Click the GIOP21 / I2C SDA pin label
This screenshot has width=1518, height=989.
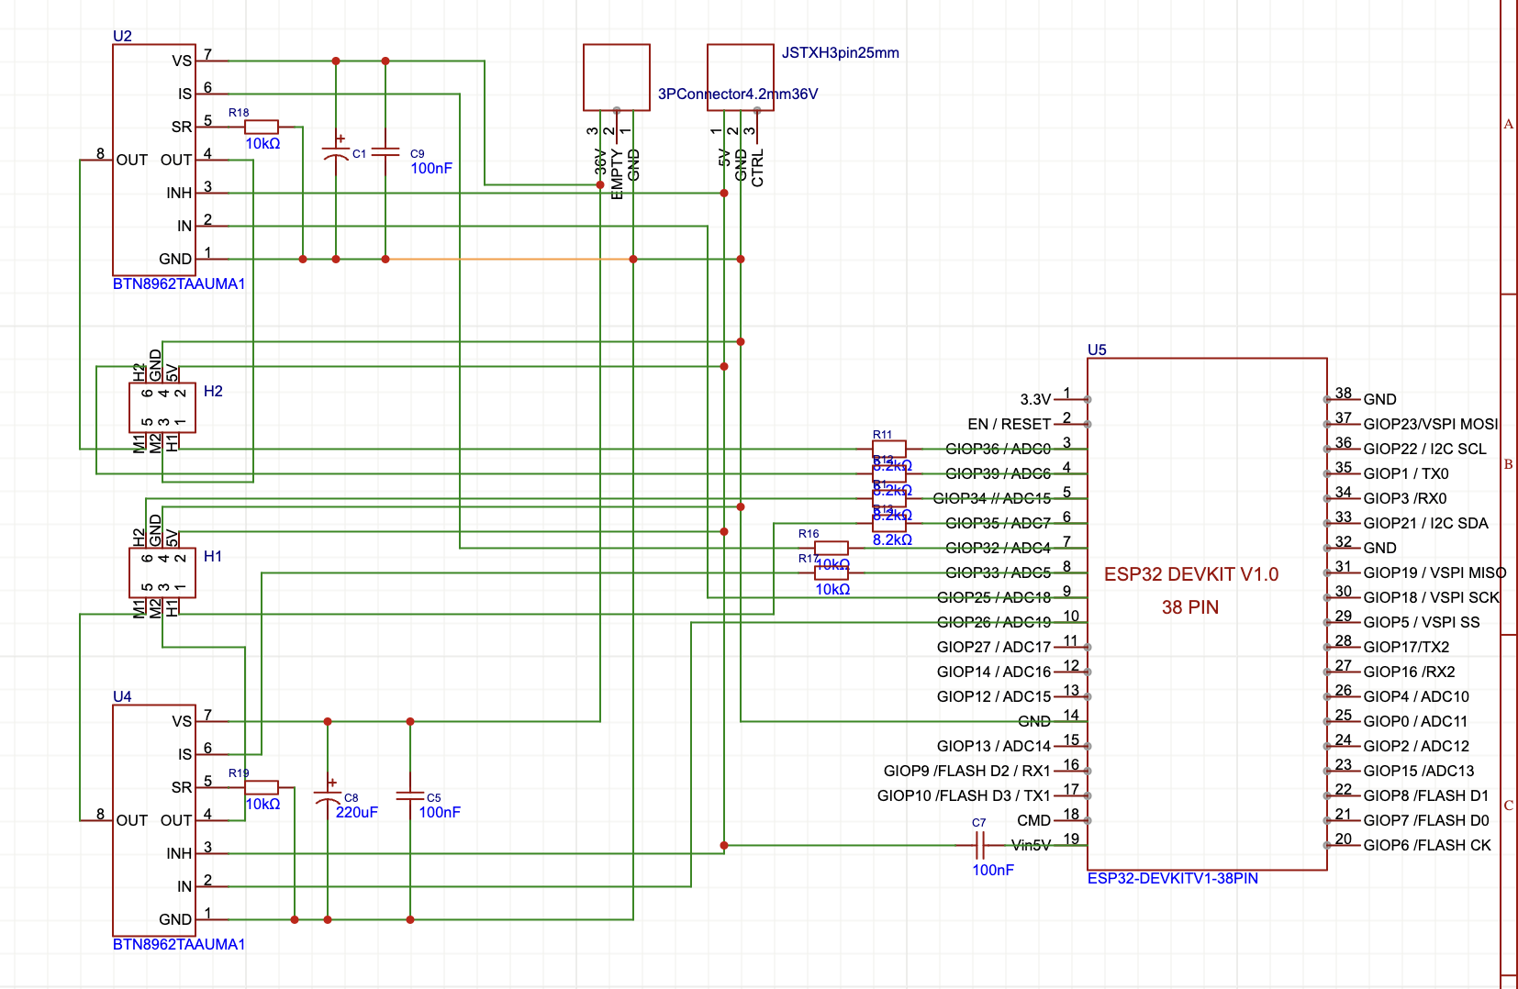coord(1426,523)
